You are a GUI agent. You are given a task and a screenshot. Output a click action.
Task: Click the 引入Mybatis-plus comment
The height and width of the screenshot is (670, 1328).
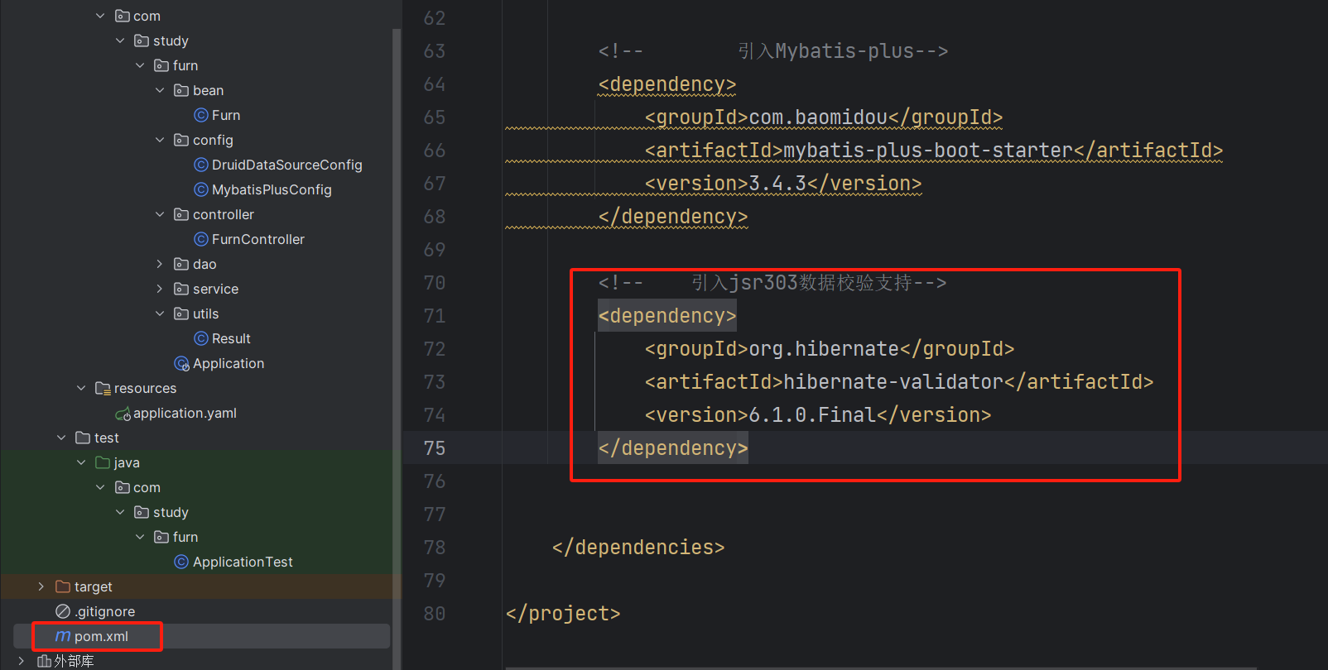point(773,51)
